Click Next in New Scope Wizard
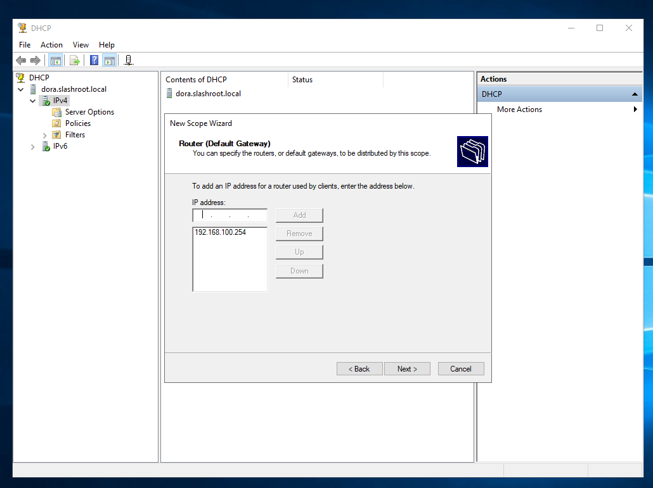Image resolution: width=653 pixels, height=488 pixels. click(407, 369)
